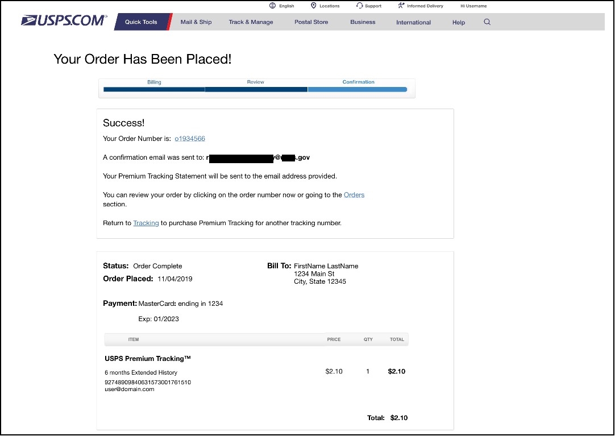Open the Business menu
The width and height of the screenshot is (615, 436).
363,22
